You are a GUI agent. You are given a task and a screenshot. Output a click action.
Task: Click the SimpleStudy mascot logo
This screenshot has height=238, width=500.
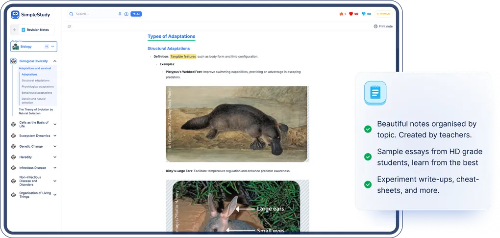[x=15, y=14]
